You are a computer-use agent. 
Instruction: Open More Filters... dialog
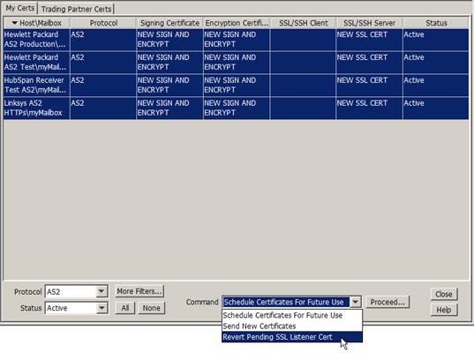[139, 291]
